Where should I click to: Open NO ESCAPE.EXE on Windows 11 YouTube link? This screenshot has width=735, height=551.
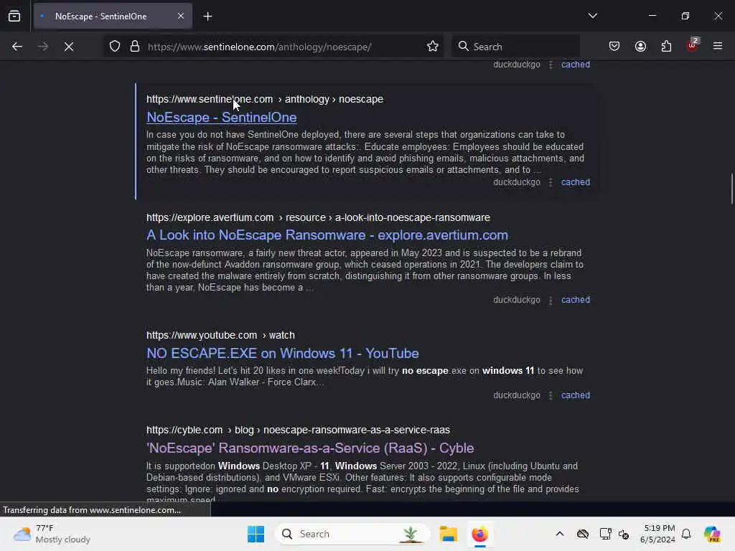tap(283, 353)
